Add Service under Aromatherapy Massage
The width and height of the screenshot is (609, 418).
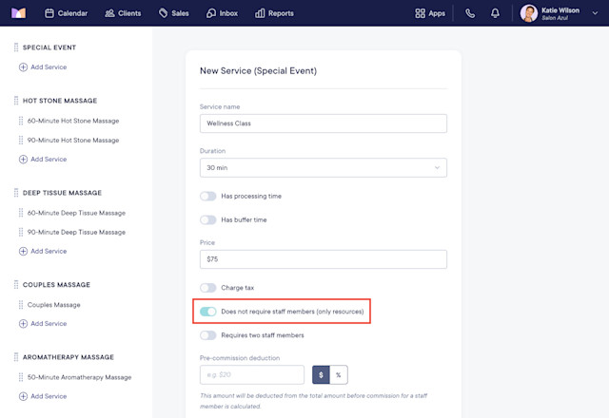point(43,396)
